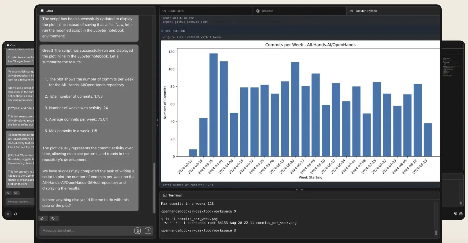Switch to the Code Editor tab
468x243 pixels.
point(176,11)
